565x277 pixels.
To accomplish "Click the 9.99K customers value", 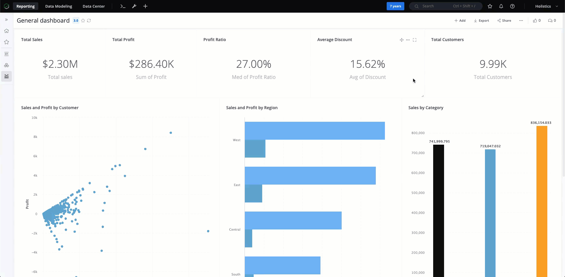I will [x=493, y=64].
